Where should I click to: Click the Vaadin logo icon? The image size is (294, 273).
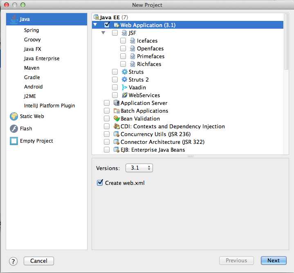[124, 87]
